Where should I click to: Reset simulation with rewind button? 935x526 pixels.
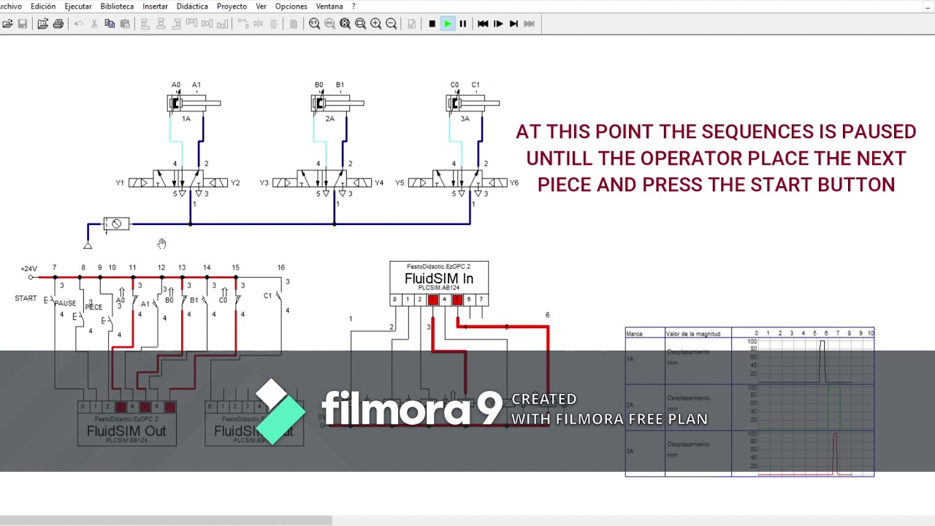[x=483, y=24]
